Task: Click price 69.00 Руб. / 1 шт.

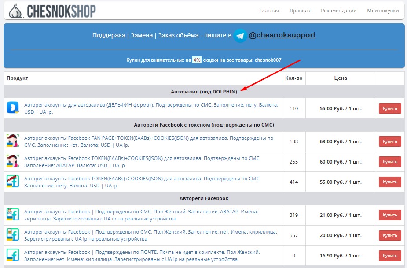Action: (x=341, y=141)
